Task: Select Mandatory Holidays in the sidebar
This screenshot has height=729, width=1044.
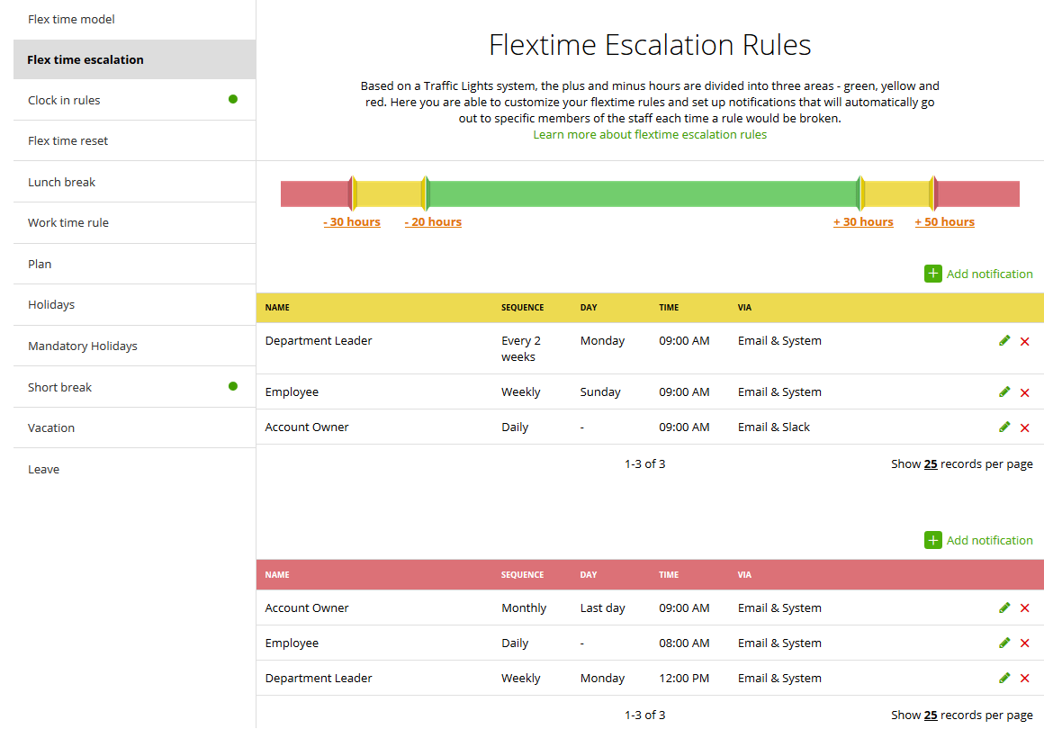Action: [x=83, y=345]
